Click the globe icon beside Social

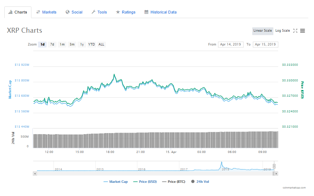click(67, 12)
